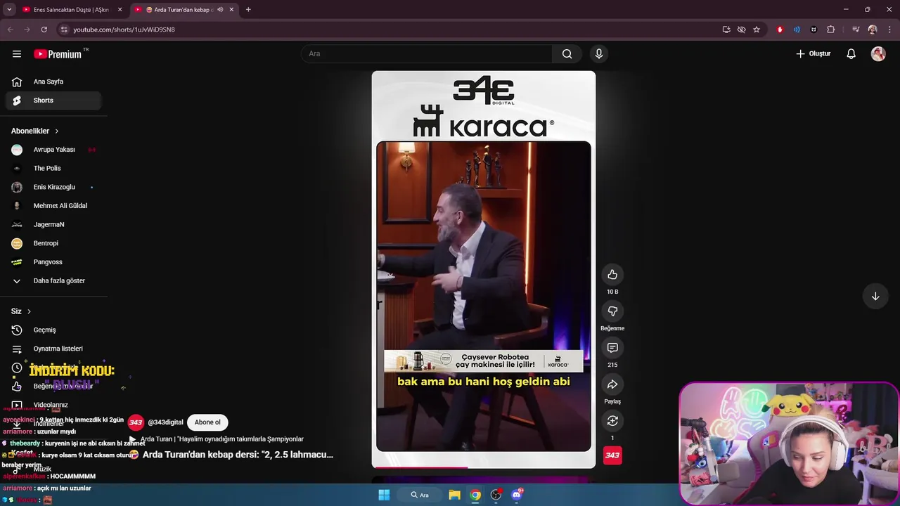The image size is (900, 506).
Task: Open the Remix icon on the Short
Action: [612, 421]
